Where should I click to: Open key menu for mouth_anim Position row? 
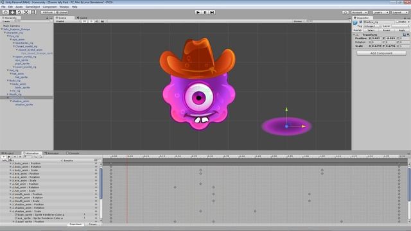[x=96, y=194]
